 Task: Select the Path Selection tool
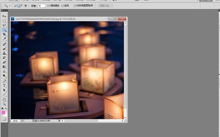click(4, 90)
